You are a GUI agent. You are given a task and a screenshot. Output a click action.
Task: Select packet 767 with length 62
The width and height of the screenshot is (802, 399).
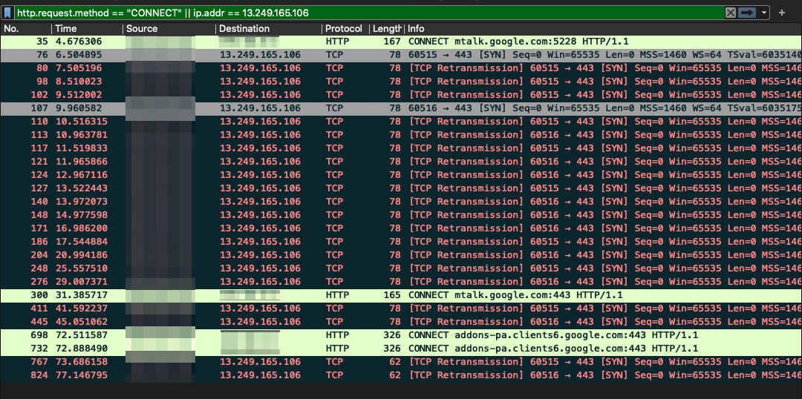401,361
